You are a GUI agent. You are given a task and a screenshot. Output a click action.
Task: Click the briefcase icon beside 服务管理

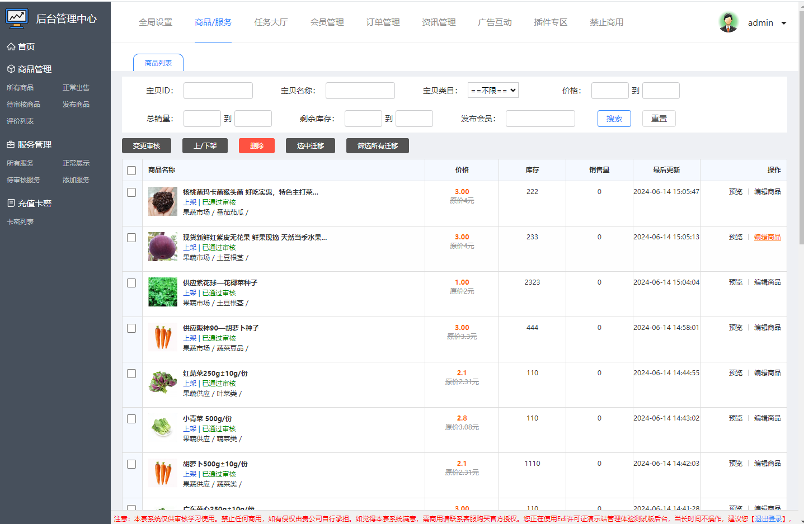11,144
